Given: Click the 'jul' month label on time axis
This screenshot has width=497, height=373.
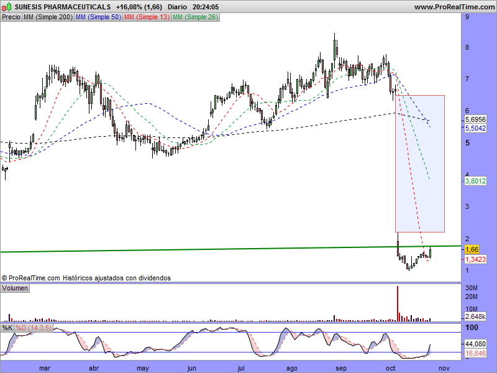Looking at the screenshot, I should click(241, 368).
